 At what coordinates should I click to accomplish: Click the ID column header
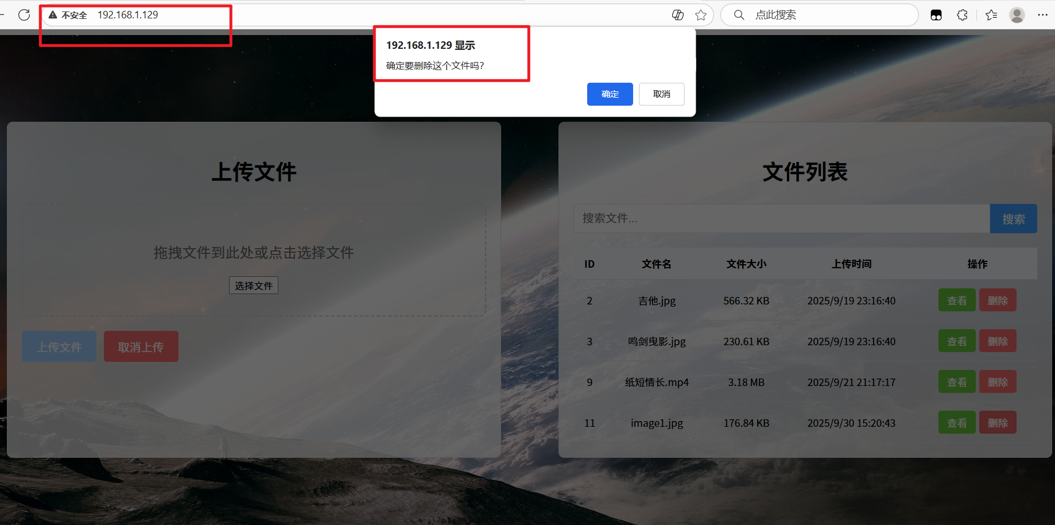589,264
